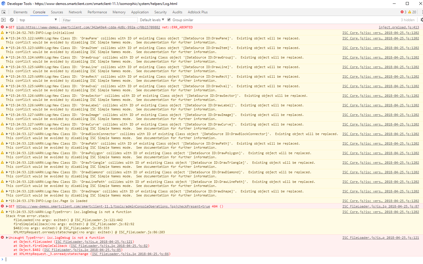Switch to the Network tab
423x264 pixels.
click(x=75, y=12)
